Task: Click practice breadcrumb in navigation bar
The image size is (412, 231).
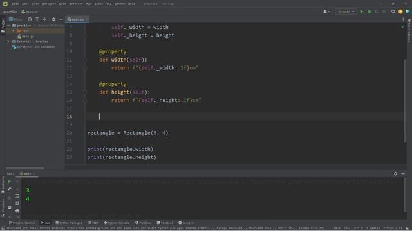Action: coord(10,12)
